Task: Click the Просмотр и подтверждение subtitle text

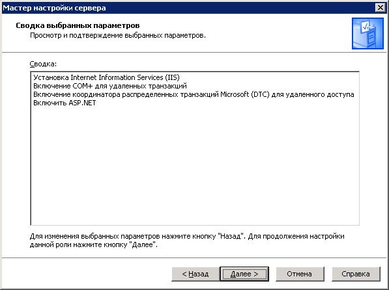Action: [118, 35]
